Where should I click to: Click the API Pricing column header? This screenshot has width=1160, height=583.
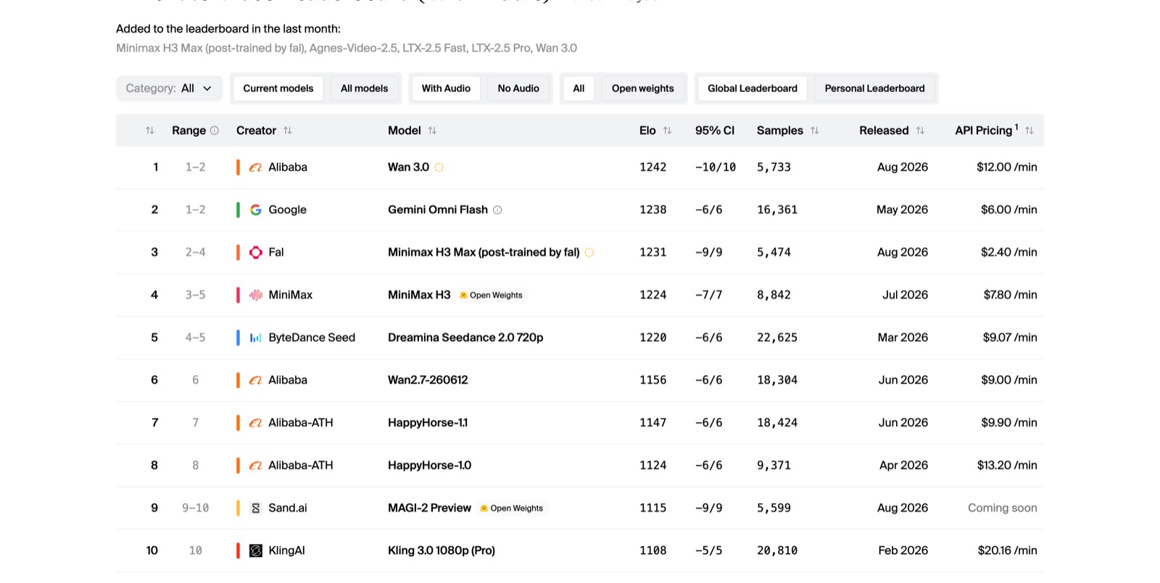click(983, 130)
